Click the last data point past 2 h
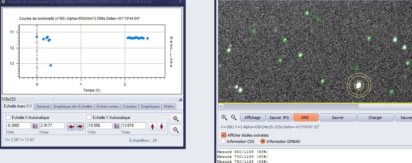Image resolution: width=412 pixels, height=163 pixels. [x=148, y=38]
